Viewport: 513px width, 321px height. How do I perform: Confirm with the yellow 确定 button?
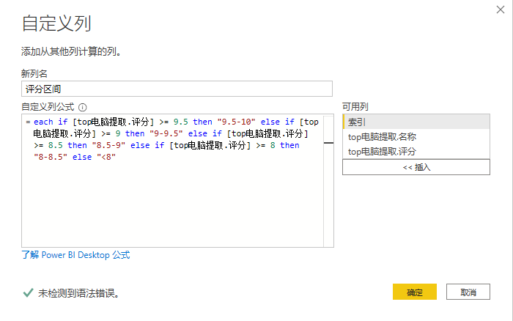coord(415,292)
